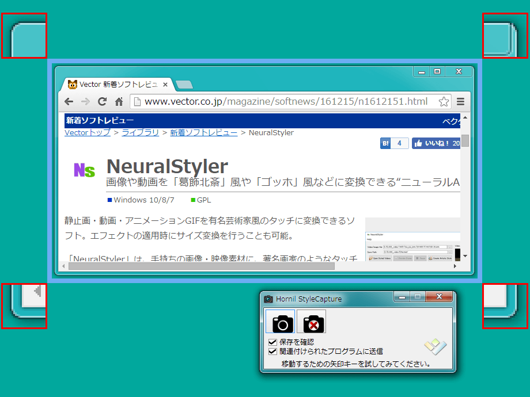
Task: Minimize the Hornil StyleCapture window
Action: click(402, 297)
